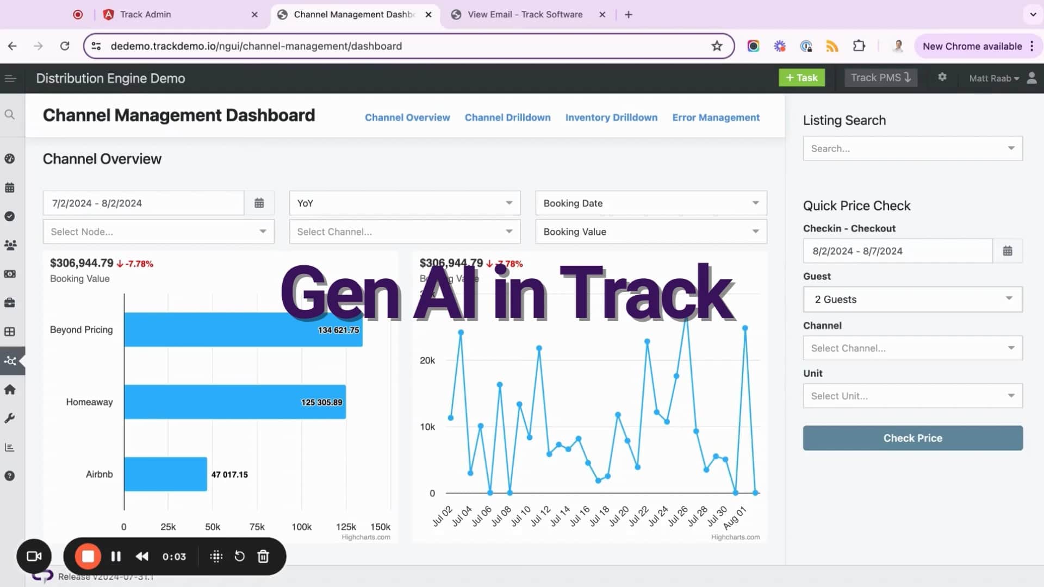Screen dimensions: 1044x587
Task: Open the table grid sidebar icon
Action: coord(10,332)
